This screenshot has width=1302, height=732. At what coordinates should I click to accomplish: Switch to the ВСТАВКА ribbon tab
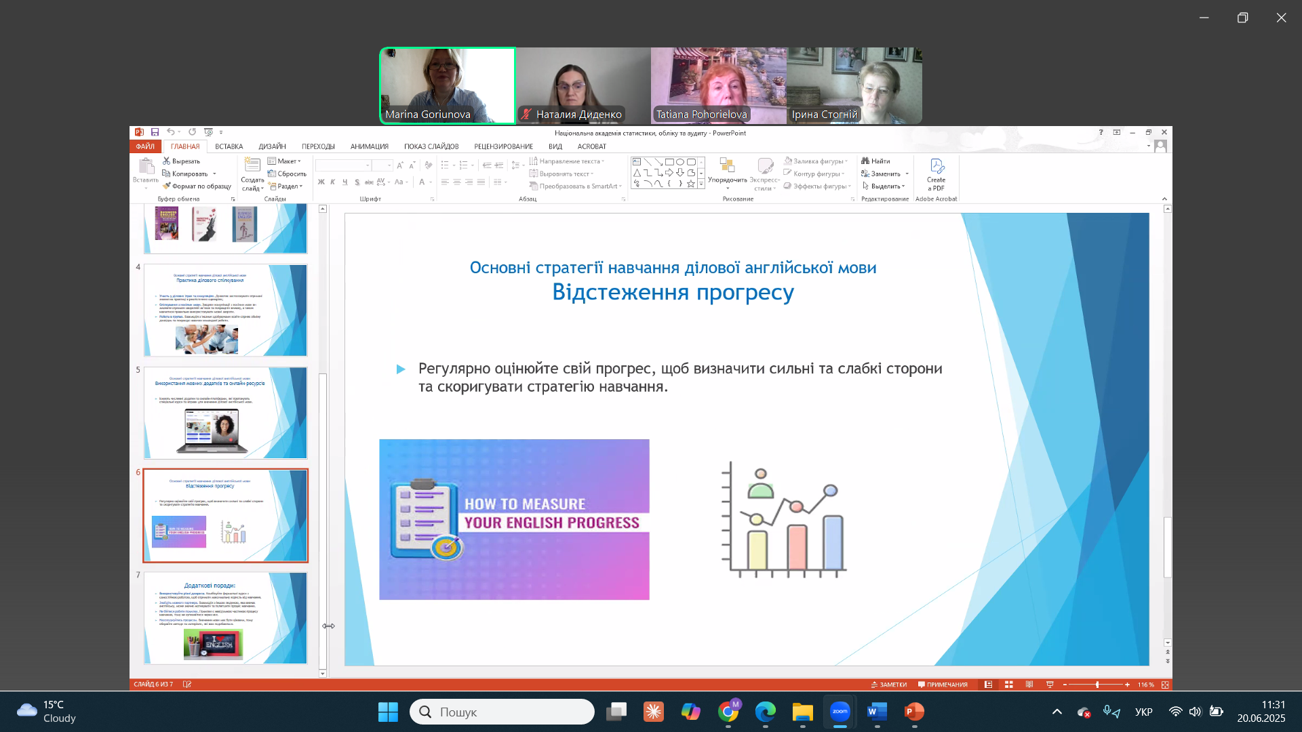coord(229,146)
